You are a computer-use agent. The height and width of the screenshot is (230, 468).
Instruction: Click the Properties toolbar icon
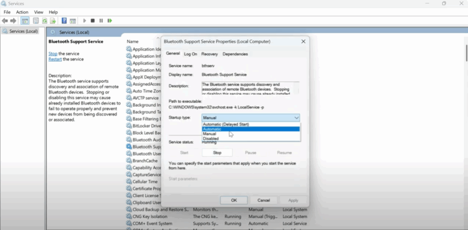click(36, 21)
